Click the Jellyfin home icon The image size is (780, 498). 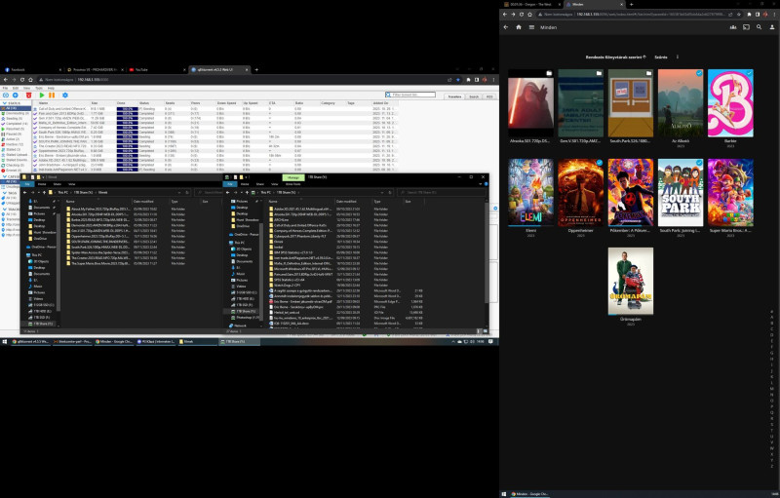(519, 27)
